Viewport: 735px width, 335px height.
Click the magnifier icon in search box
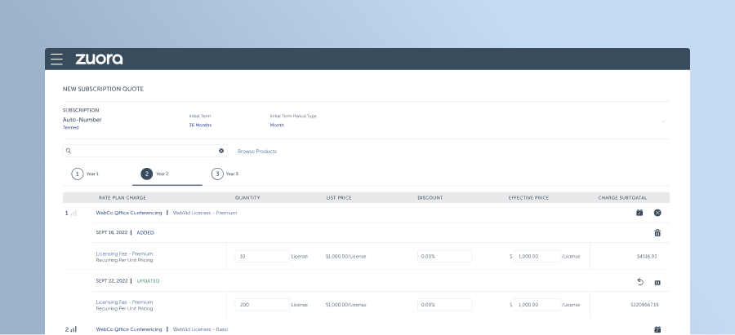[x=69, y=151]
